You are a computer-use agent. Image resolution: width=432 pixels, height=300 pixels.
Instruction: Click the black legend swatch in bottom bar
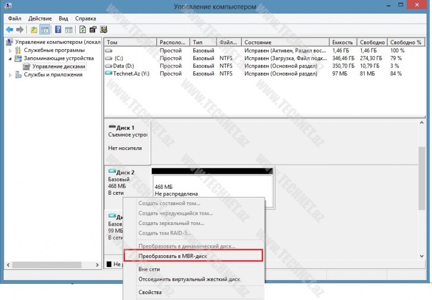pos(109,264)
